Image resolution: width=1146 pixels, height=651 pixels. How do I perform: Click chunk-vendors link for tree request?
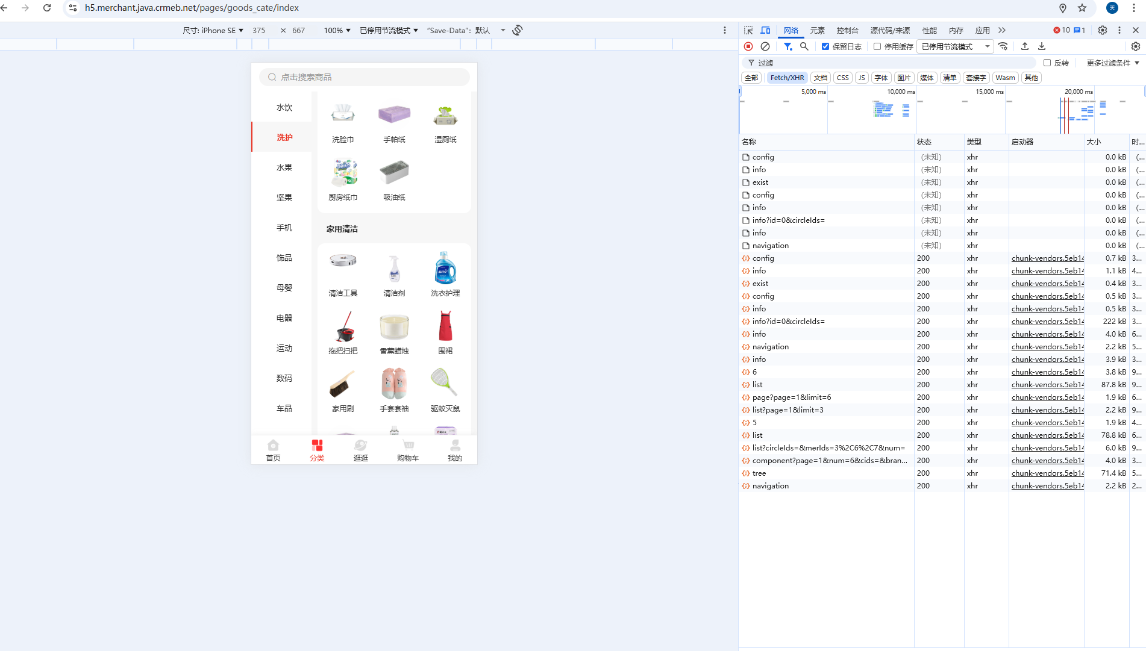[1047, 473]
